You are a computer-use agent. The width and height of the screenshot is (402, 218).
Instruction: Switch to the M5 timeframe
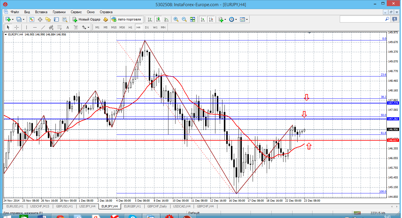tap(106, 27)
